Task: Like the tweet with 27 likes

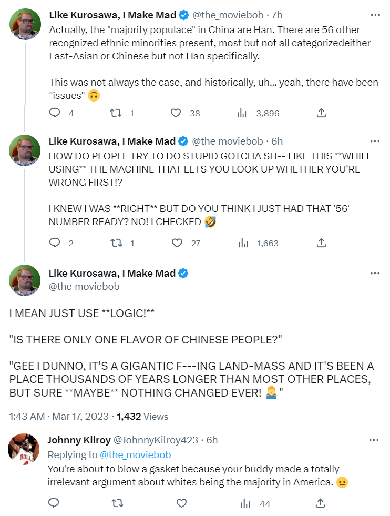Action: click(x=177, y=243)
